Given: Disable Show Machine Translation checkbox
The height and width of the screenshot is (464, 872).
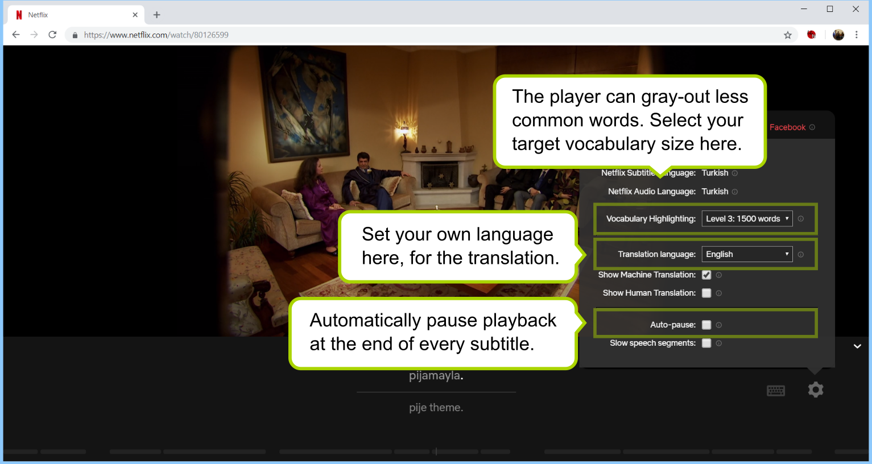Looking at the screenshot, I should 706,275.
